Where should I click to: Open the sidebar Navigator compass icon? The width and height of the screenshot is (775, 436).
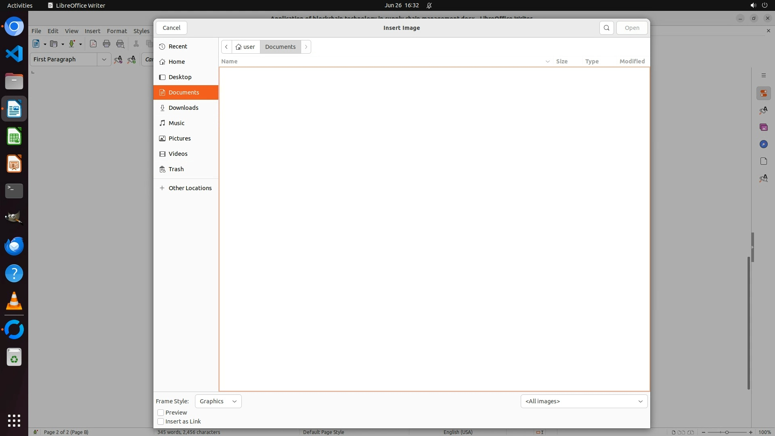click(763, 144)
